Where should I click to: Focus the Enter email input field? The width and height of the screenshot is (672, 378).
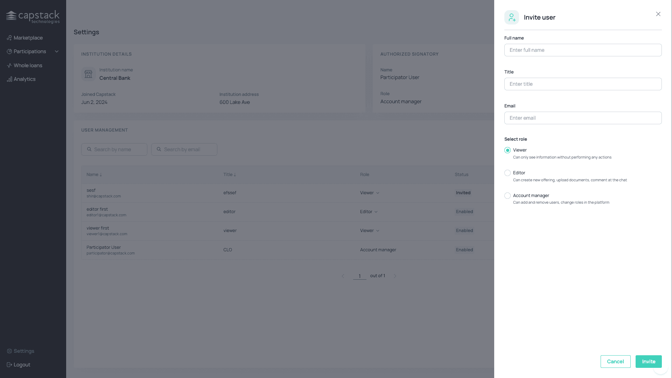pos(583,118)
